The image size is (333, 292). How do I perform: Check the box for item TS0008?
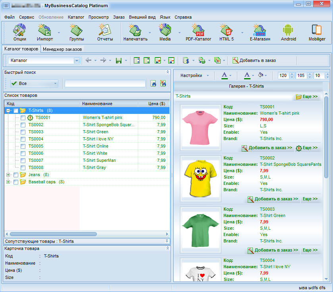click(x=23, y=168)
